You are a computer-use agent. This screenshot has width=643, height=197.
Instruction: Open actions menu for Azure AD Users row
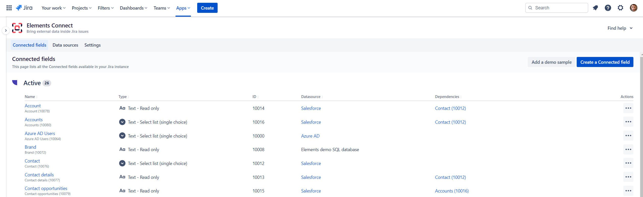(x=628, y=136)
